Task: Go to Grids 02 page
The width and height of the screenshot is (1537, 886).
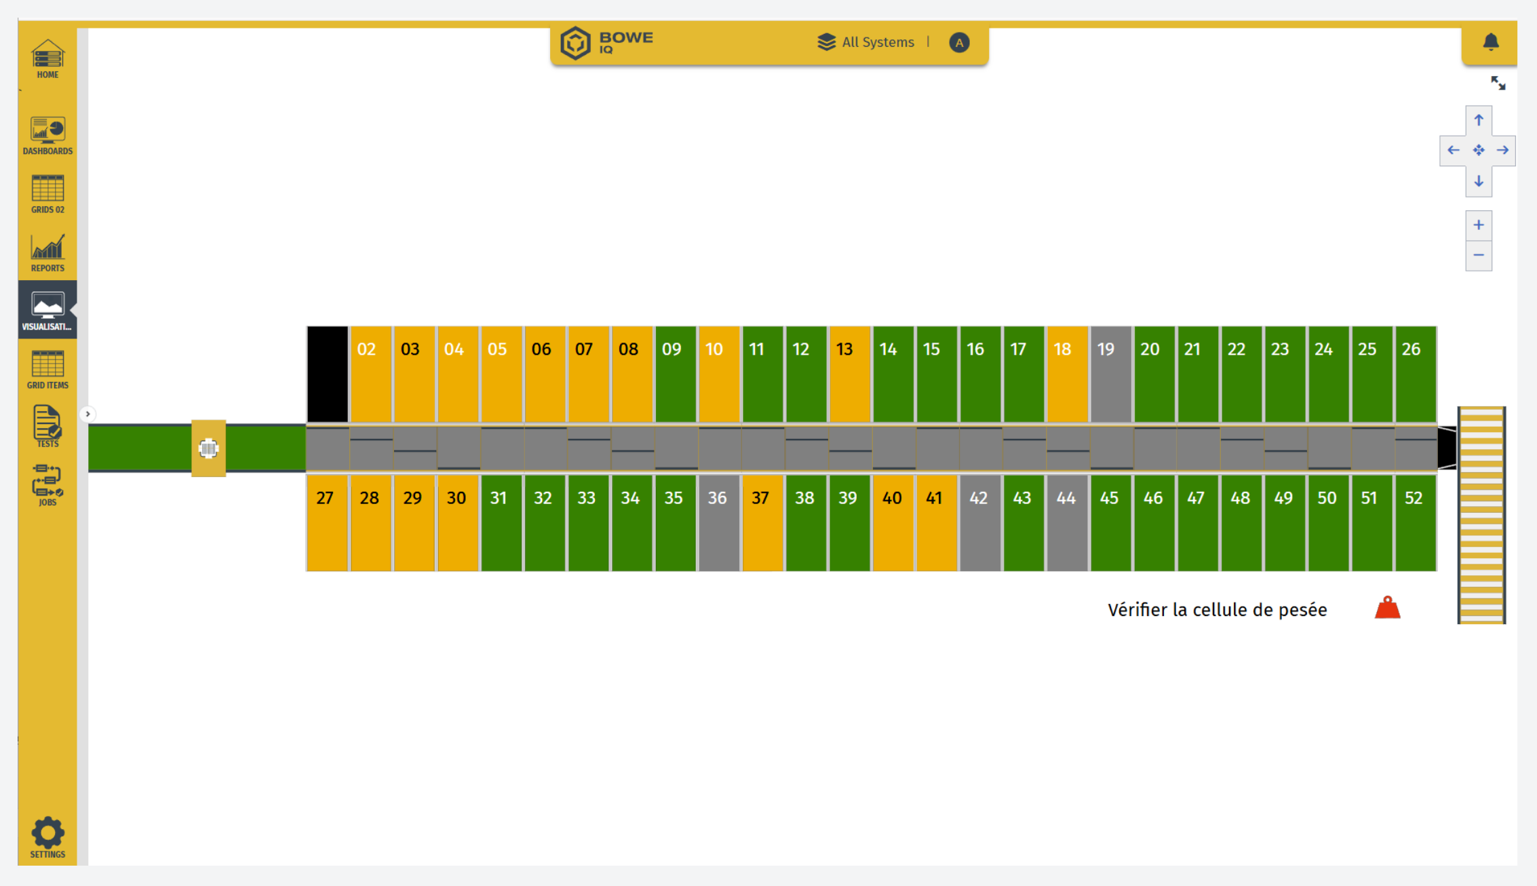Action: tap(47, 193)
